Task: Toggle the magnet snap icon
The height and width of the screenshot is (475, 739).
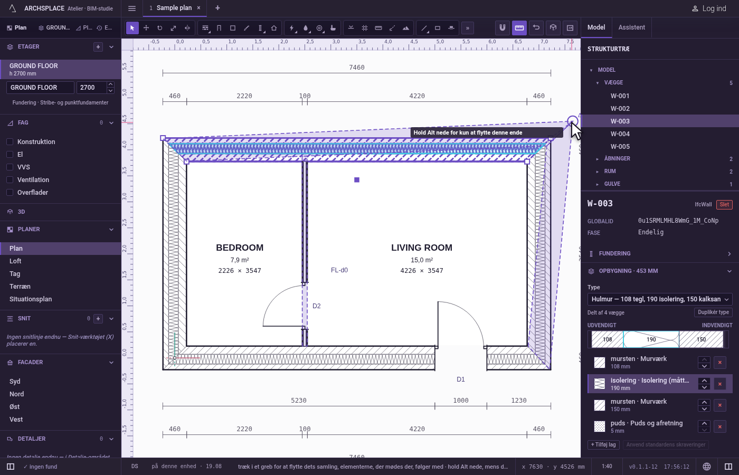Action: (x=503, y=27)
